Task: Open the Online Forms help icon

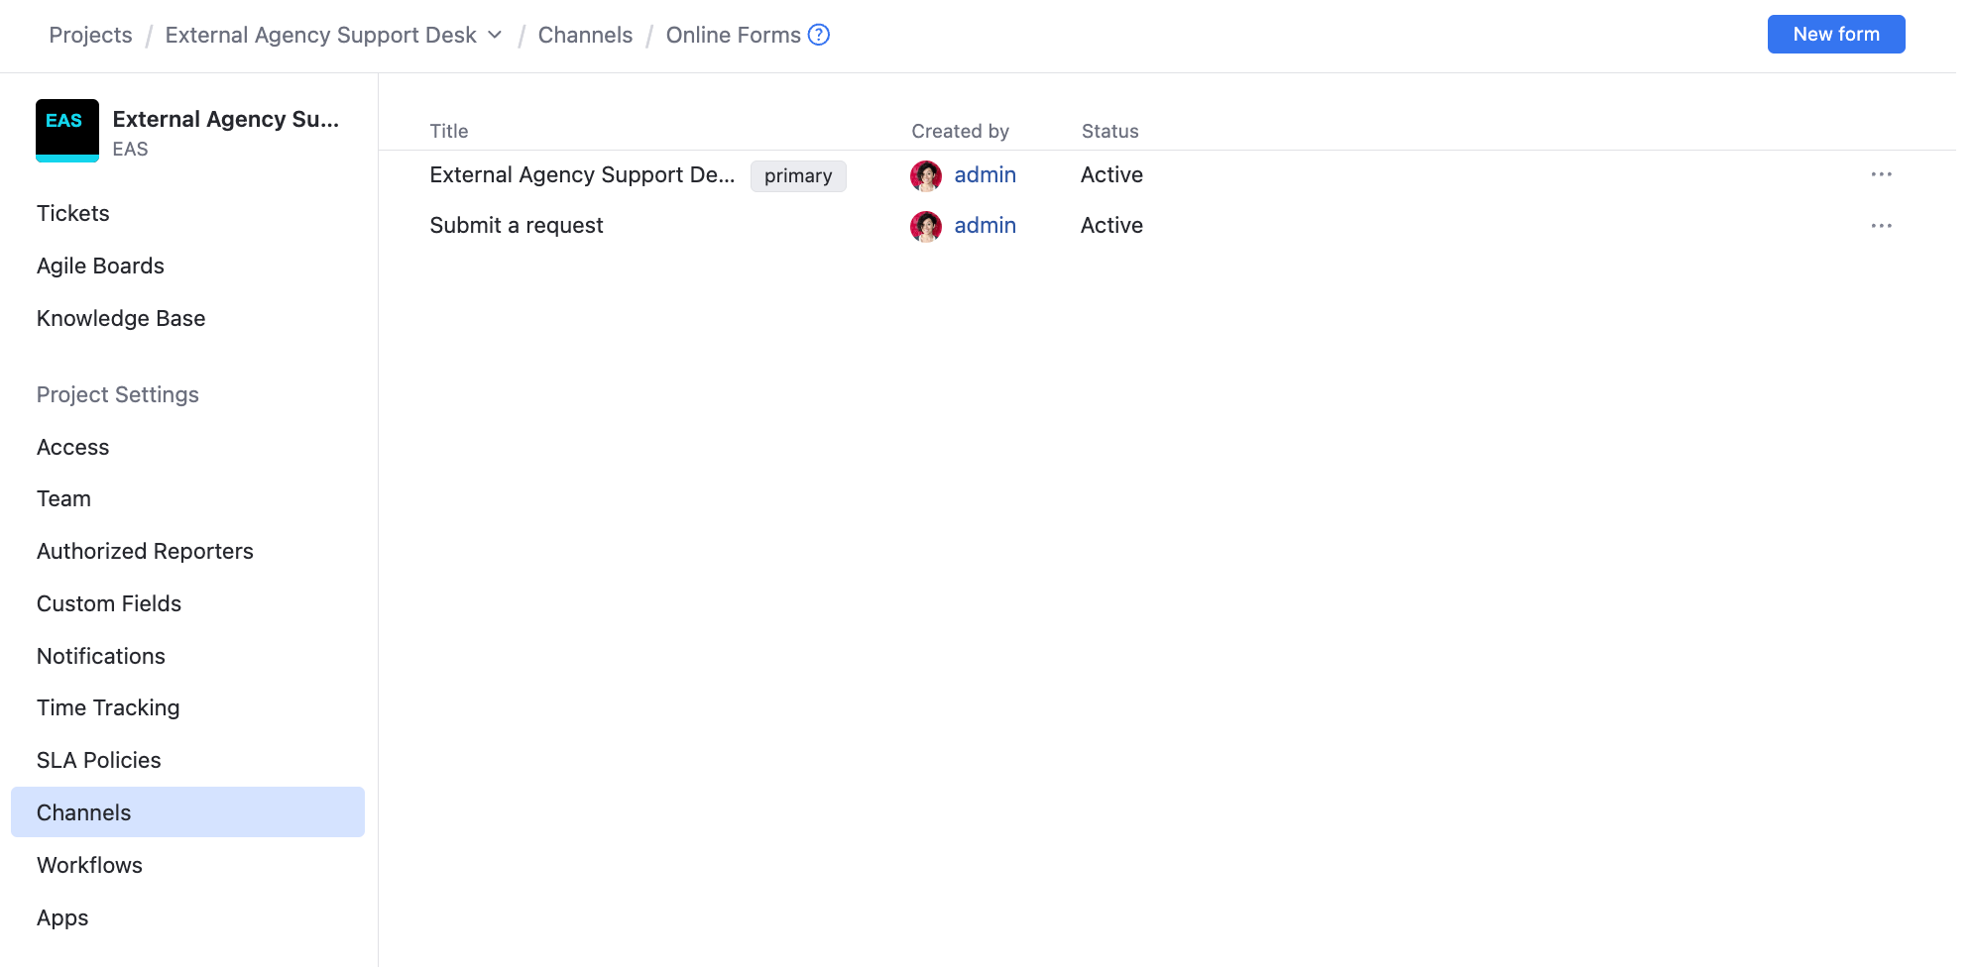Action: [819, 34]
